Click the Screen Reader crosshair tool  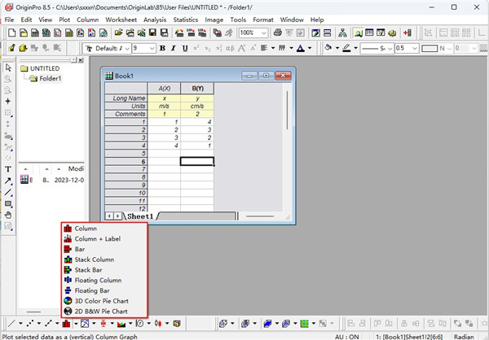click(x=8, y=102)
